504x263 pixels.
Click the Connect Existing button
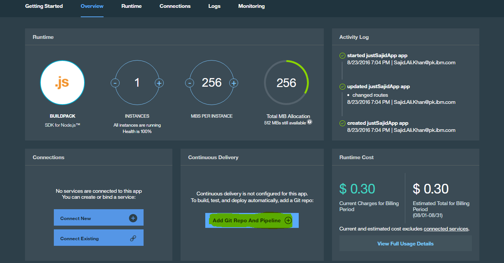click(x=99, y=238)
